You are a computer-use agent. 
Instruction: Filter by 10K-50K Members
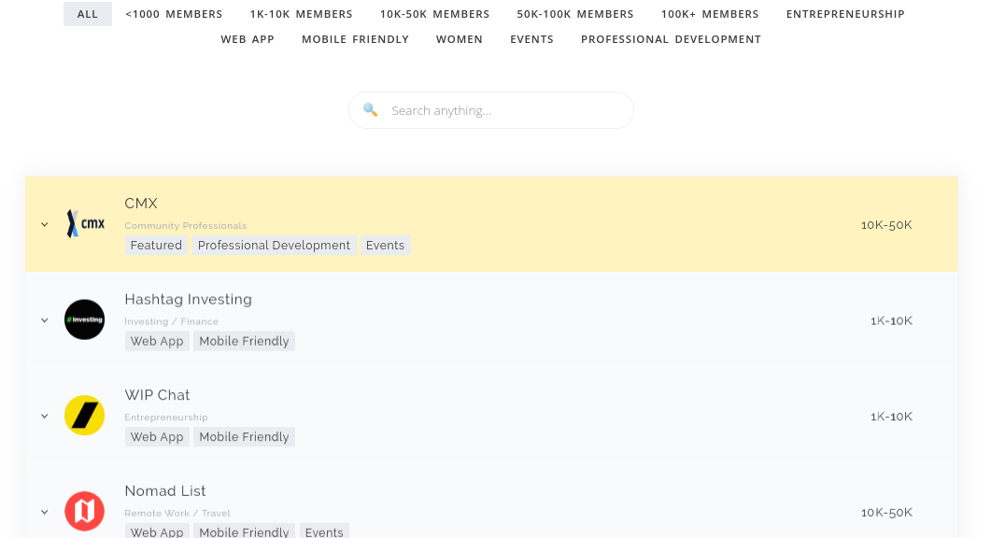pyautogui.click(x=435, y=14)
